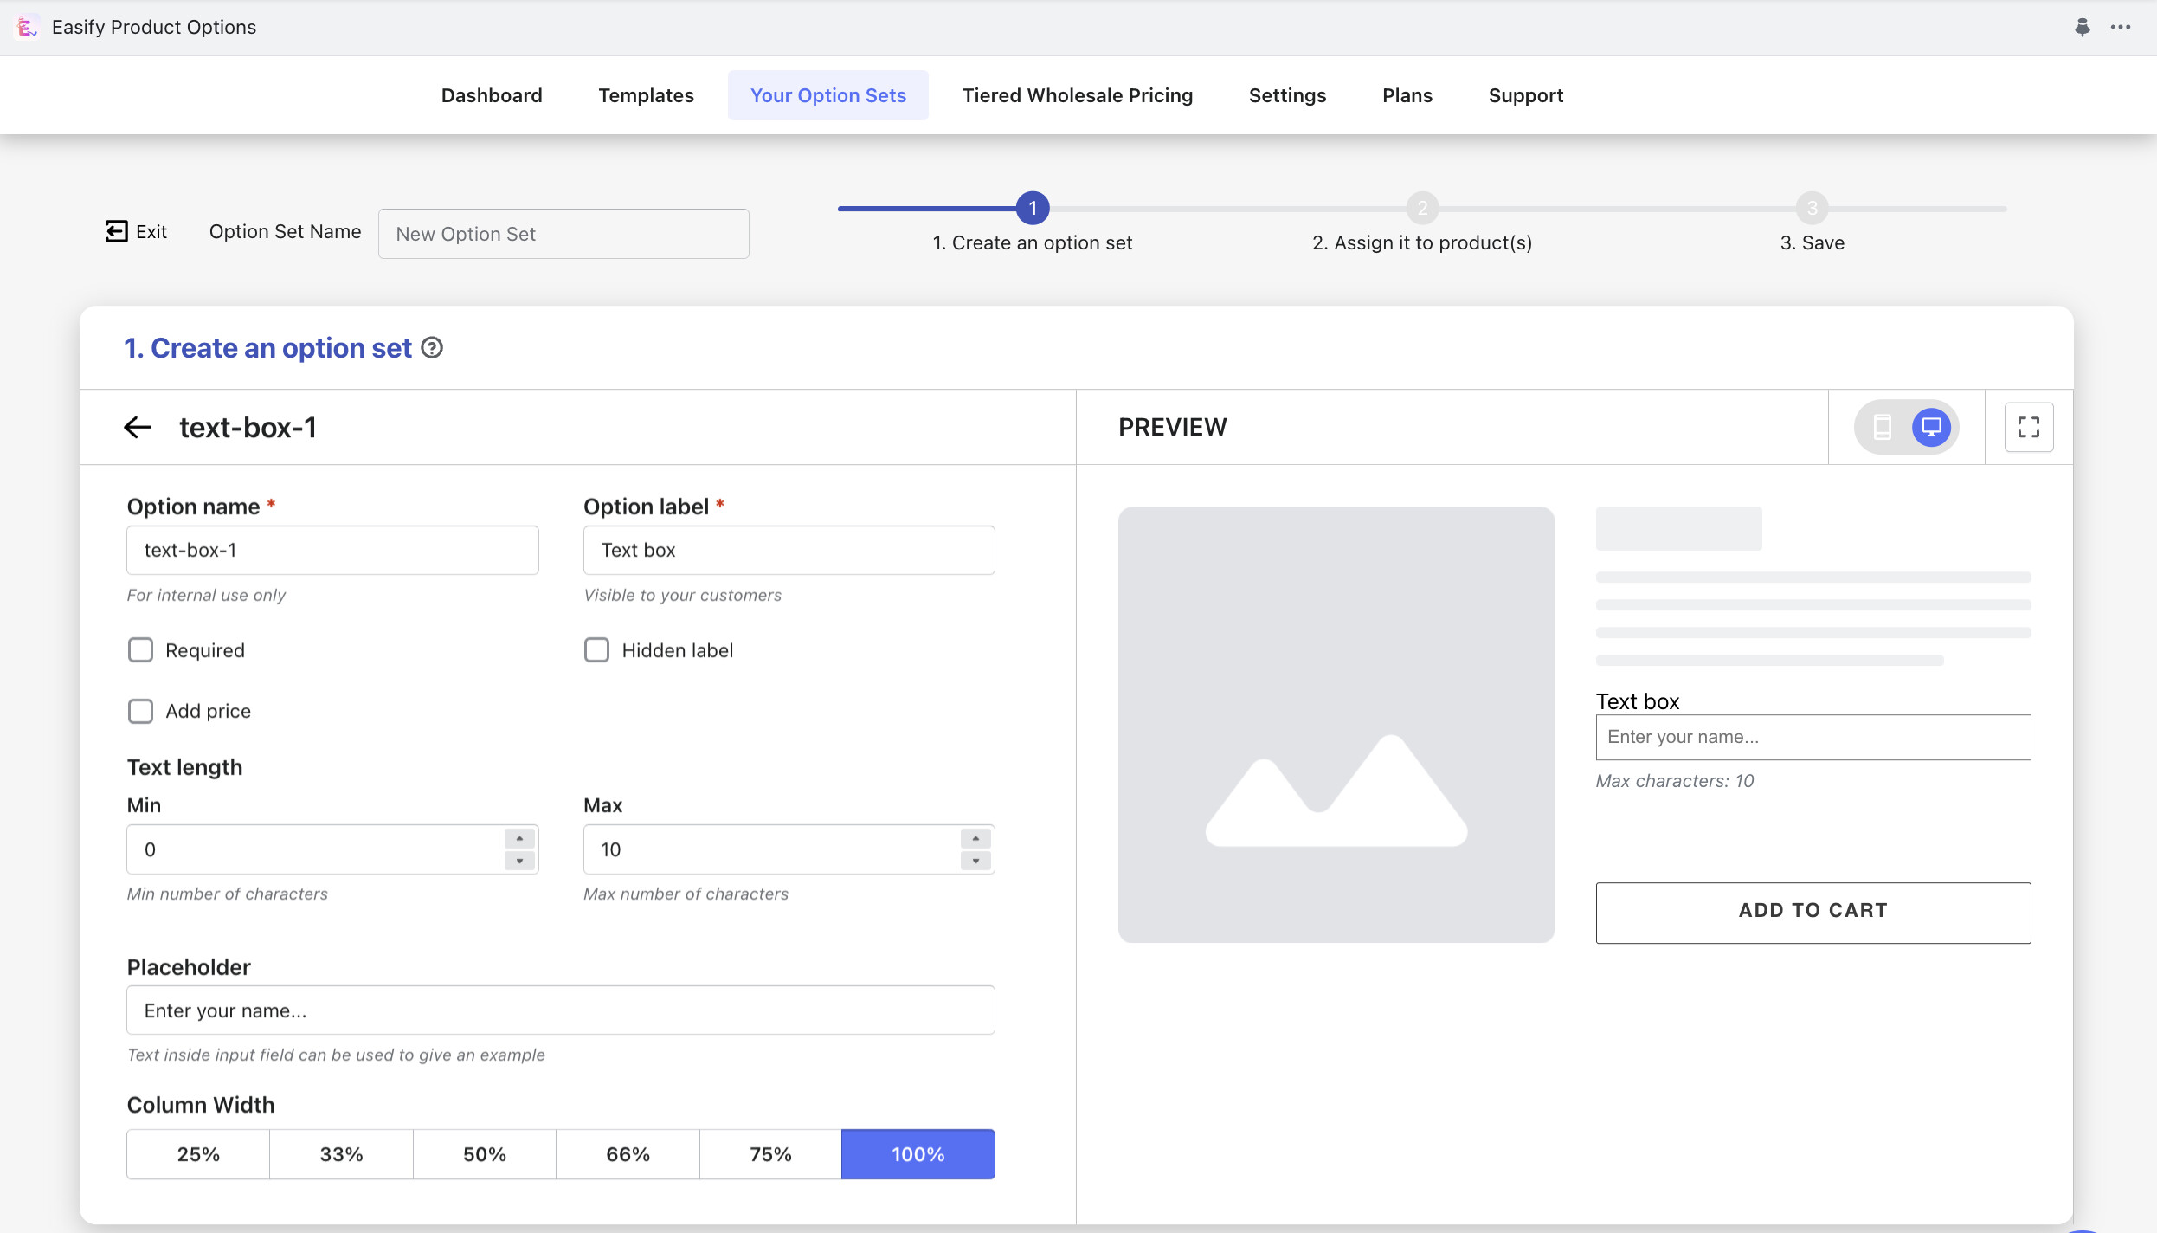This screenshot has width=2157, height=1233.
Task: Expand preview to fullscreen
Action: pos(2028,427)
